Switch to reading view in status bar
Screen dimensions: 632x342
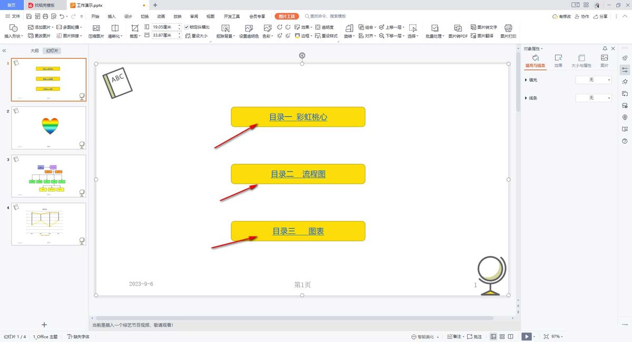click(511, 337)
